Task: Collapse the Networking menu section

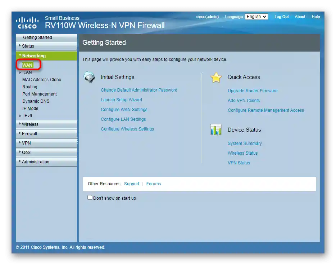Action: click(46, 56)
